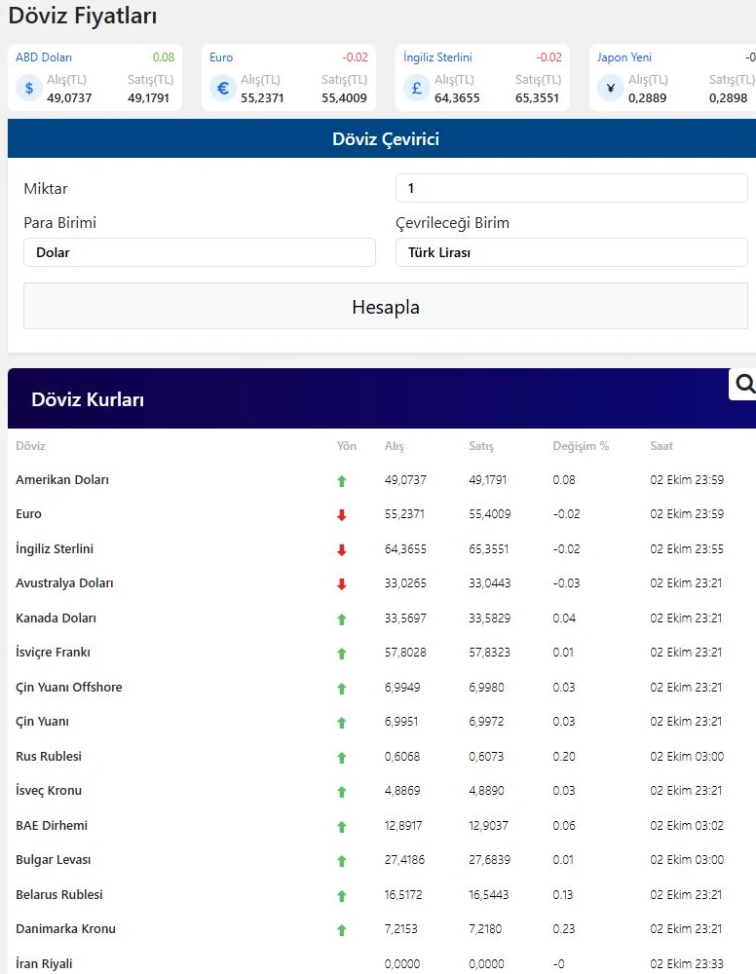Click the 0.20 change value for Rus Rublesi
The image size is (756, 974).
point(564,756)
